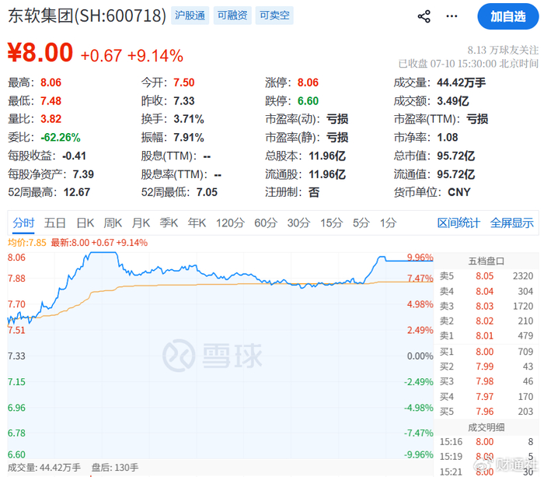Viewport: 544px width, 477px height.
Task: Click the 换手 value 3.71%
Action: (188, 119)
